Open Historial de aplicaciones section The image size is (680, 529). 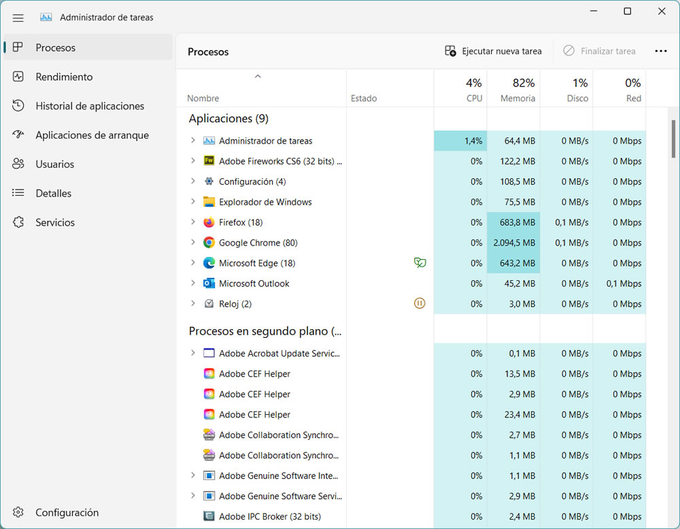(x=88, y=106)
